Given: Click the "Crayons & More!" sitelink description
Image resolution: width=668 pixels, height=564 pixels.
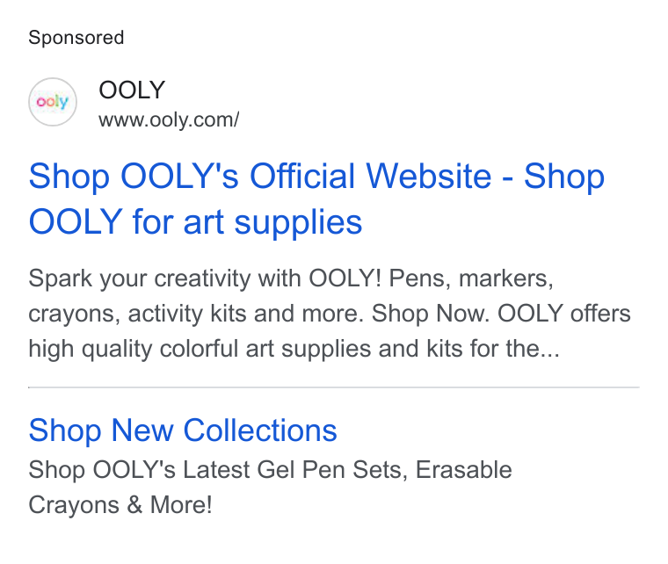Looking at the screenshot, I should coord(120,505).
